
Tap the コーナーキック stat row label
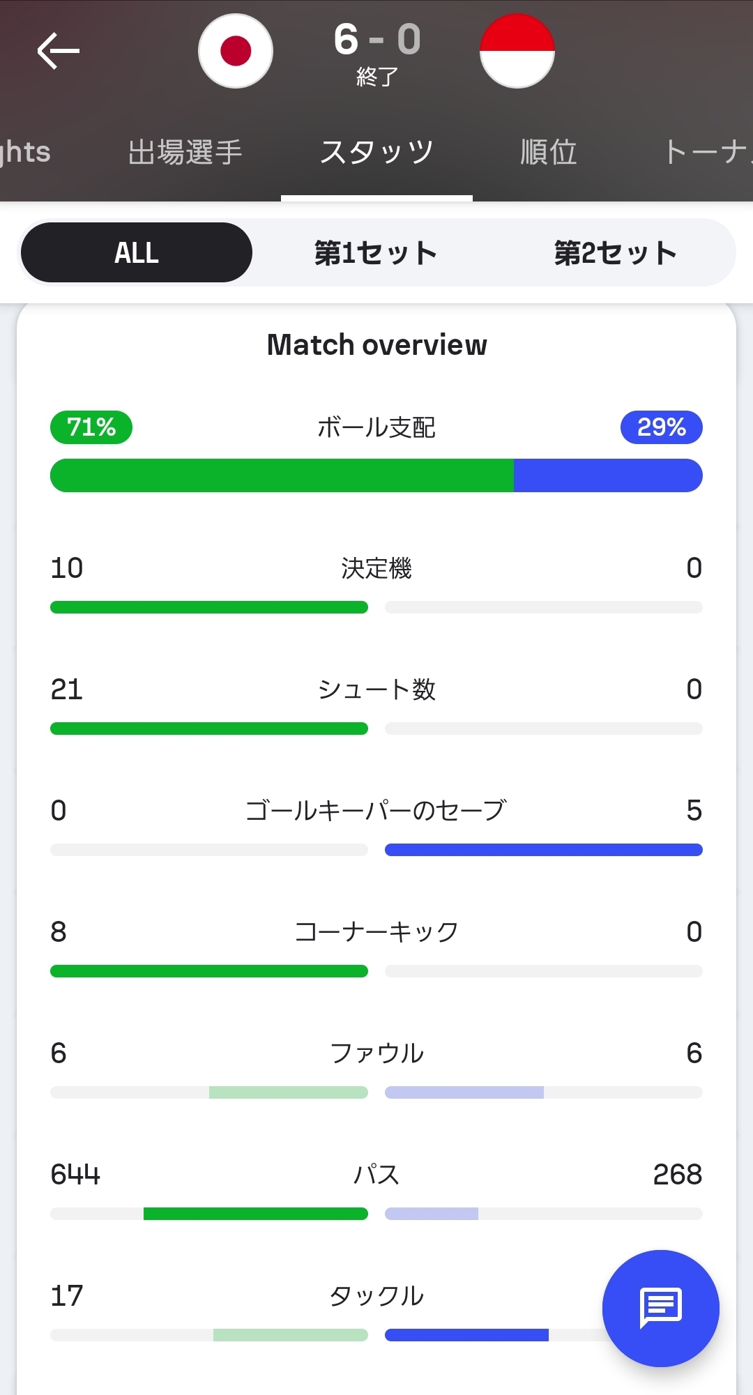(376, 931)
